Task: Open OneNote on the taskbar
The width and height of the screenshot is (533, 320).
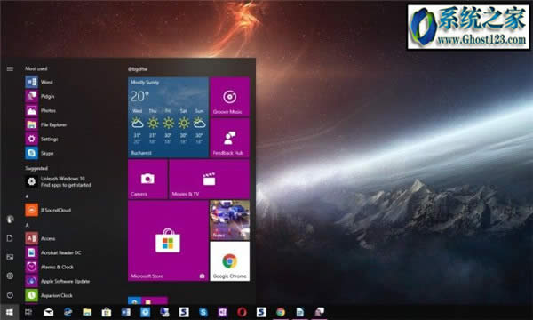Action: [x=222, y=312]
